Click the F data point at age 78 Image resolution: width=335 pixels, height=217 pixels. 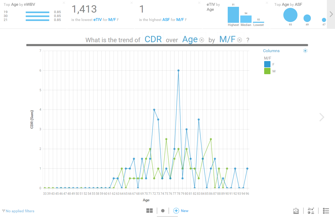178,70
